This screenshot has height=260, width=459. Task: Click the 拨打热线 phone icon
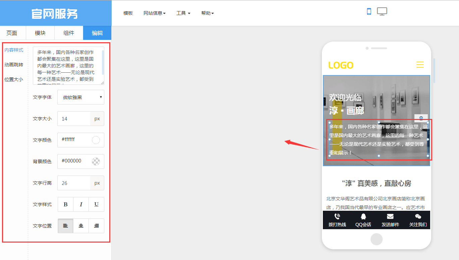pos(337,217)
